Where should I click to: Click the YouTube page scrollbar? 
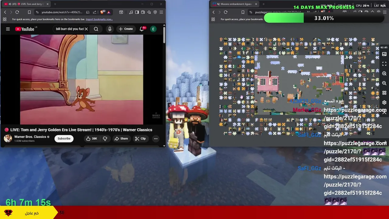[164, 35]
